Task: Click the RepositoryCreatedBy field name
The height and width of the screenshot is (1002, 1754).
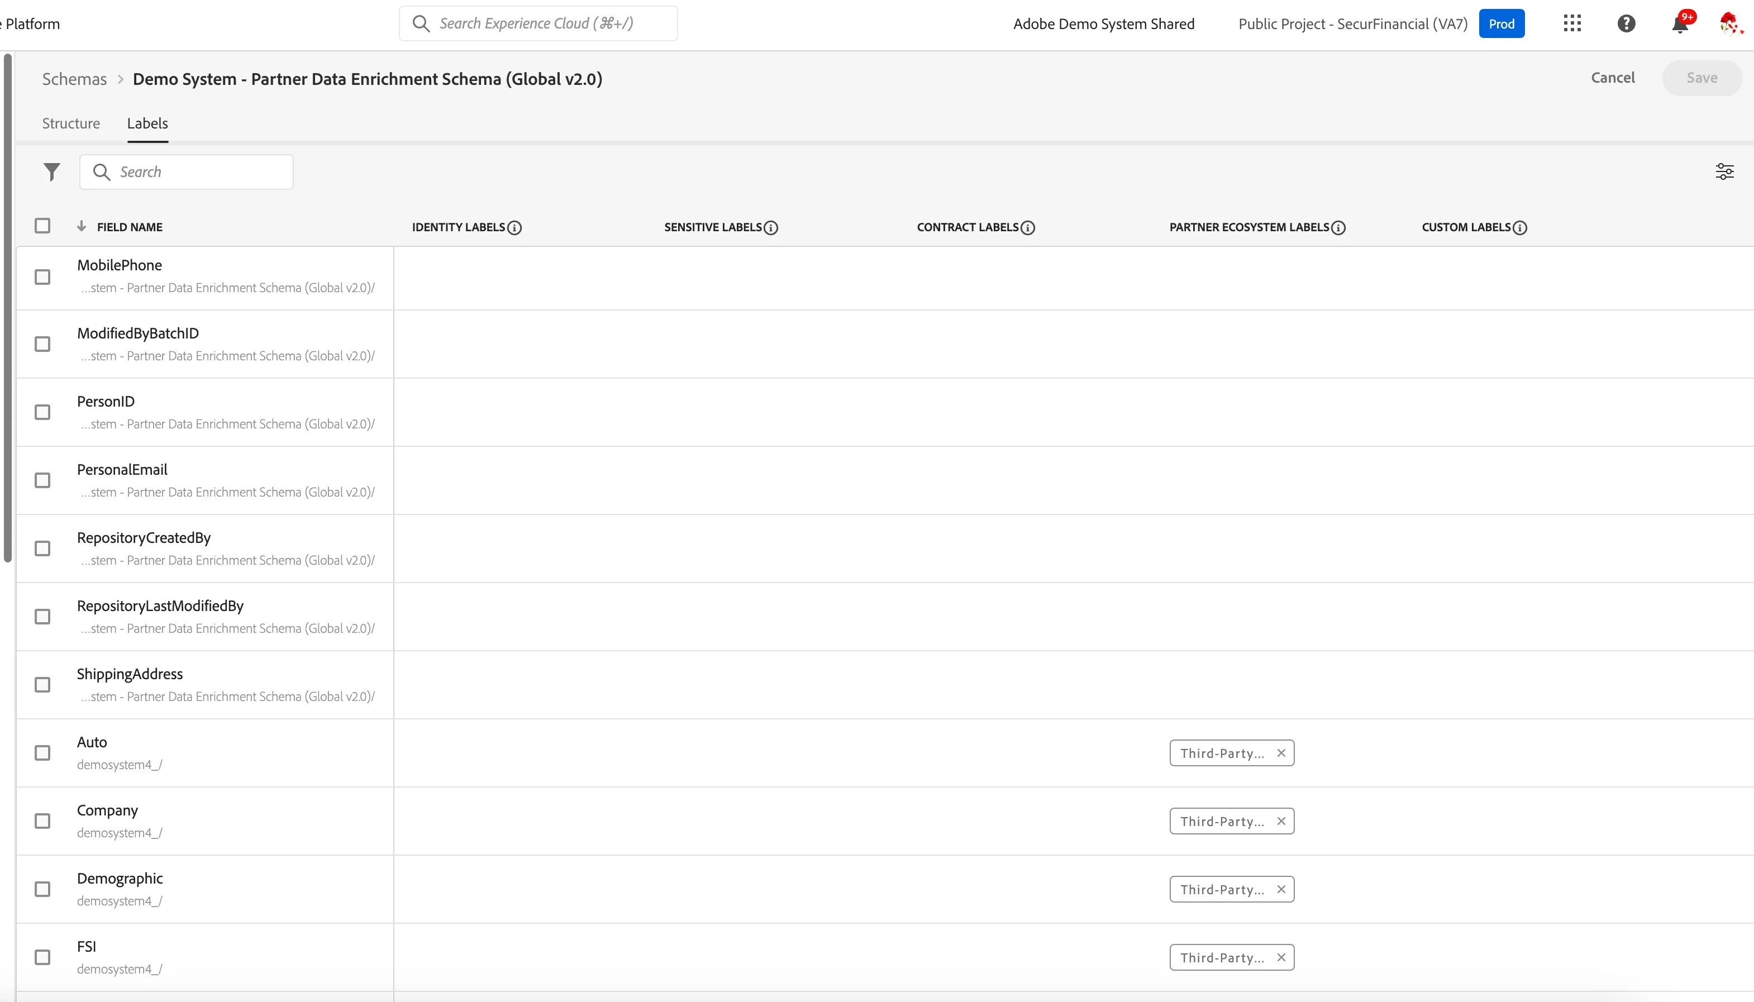Action: click(x=144, y=537)
